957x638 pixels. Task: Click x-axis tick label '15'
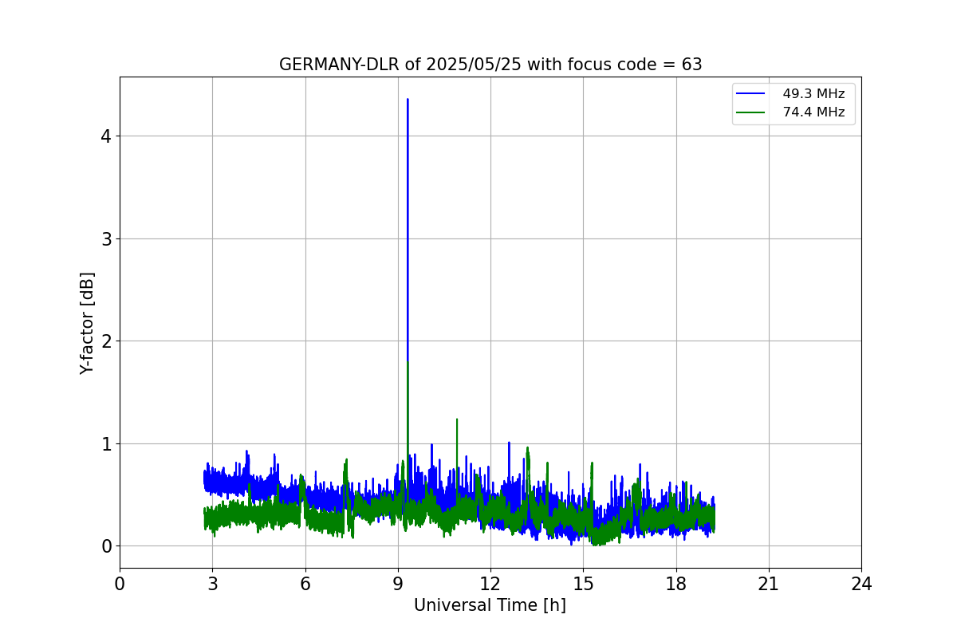[x=583, y=584]
